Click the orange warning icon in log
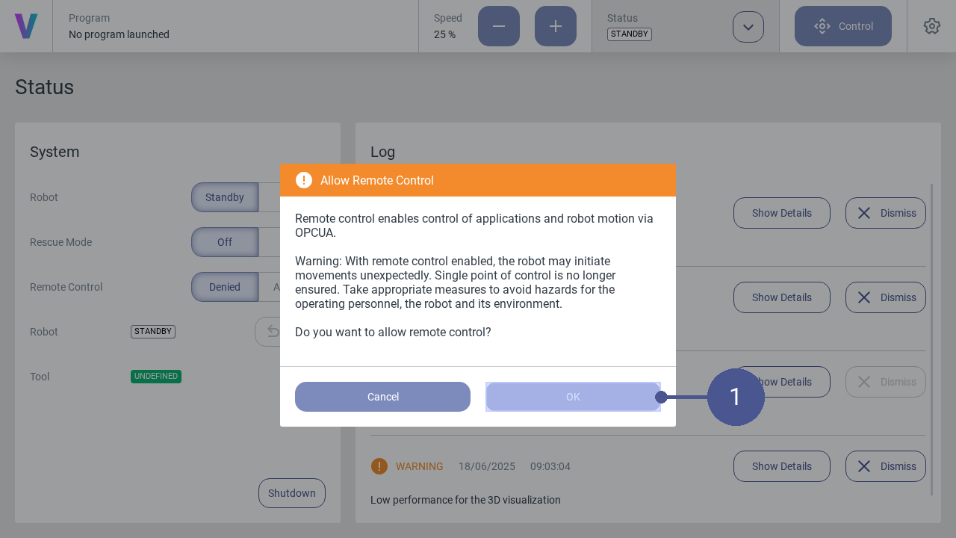The width and height of the screenshot is (956, 538). pos(379,466)
